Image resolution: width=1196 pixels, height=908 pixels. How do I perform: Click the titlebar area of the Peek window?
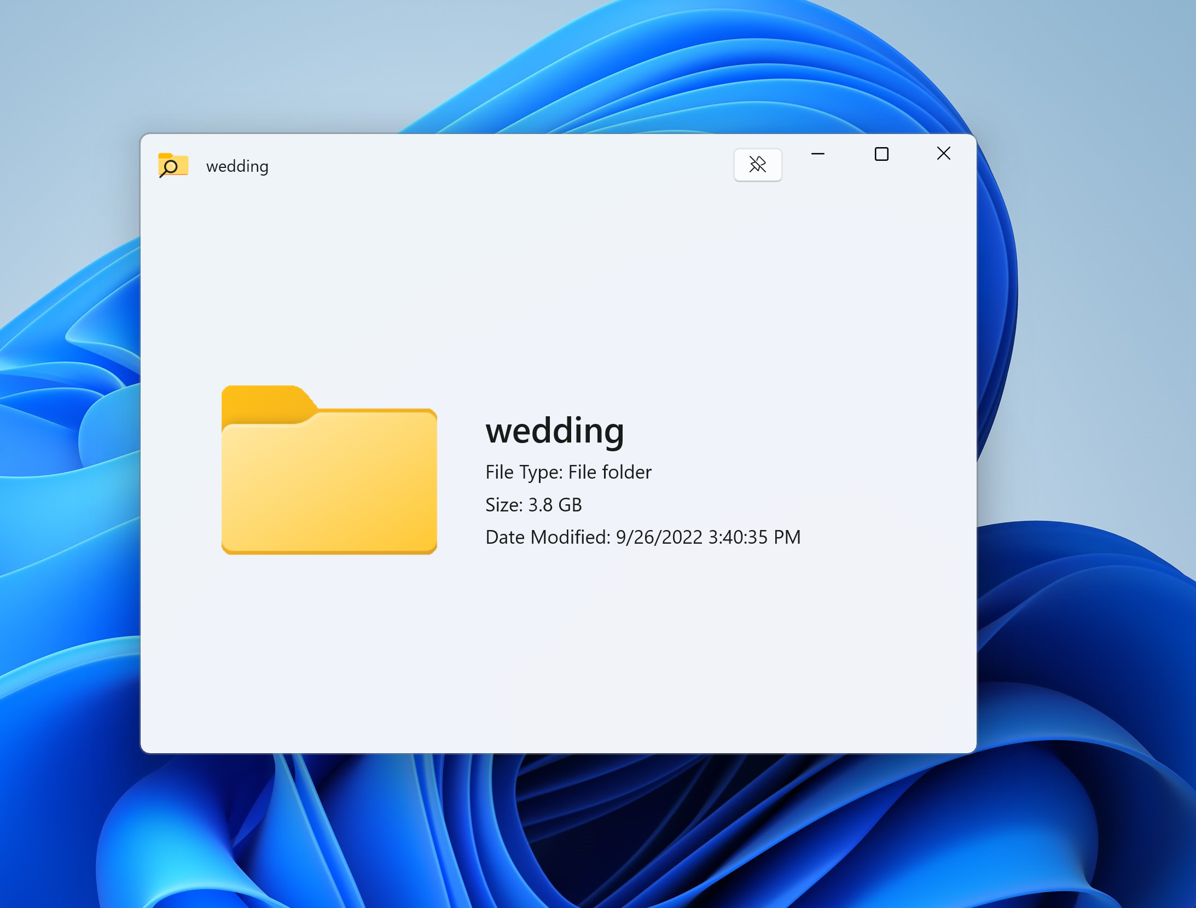click(x=492, y=164)
